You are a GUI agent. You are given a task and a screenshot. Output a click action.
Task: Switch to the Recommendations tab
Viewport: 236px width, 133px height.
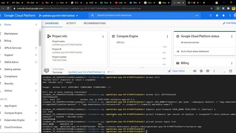pos(95,23)
